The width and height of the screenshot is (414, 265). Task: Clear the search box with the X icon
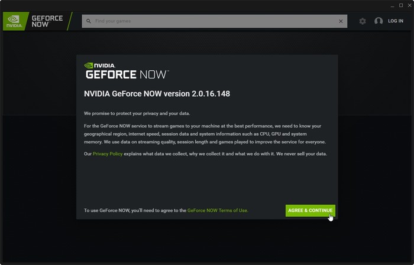(341, 21)
